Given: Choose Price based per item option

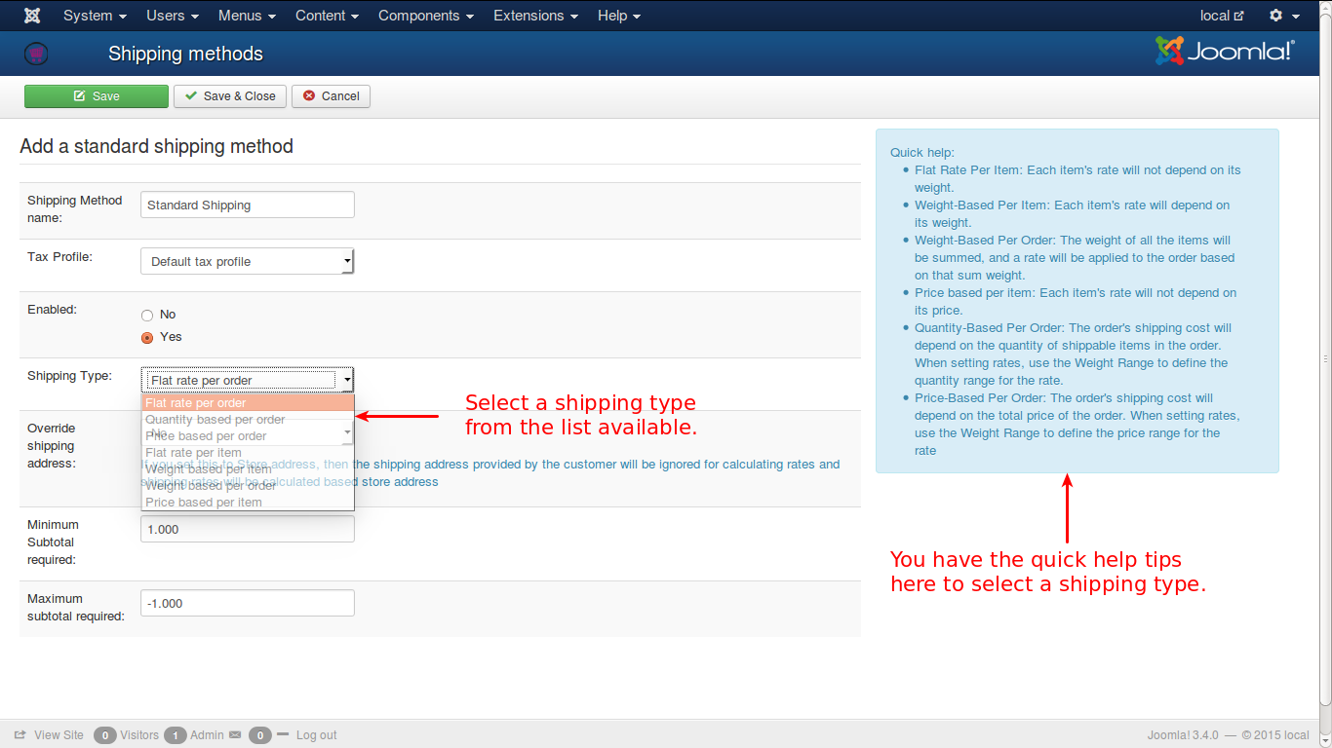Looking at the screenshot, I should (x=204, y=503).
